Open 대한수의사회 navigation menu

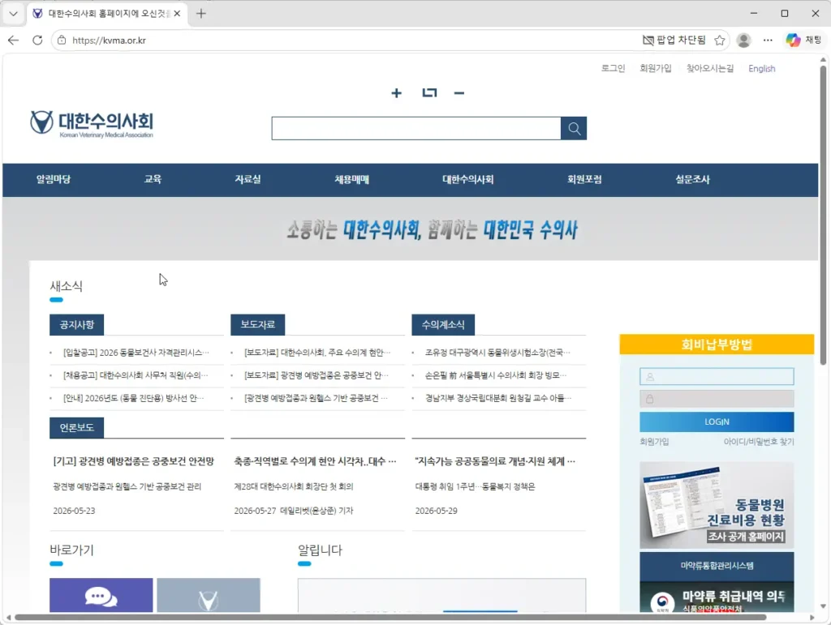tap(468, 179)
